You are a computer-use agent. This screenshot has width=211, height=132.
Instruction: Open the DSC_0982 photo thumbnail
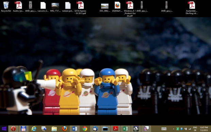[105, 7]
